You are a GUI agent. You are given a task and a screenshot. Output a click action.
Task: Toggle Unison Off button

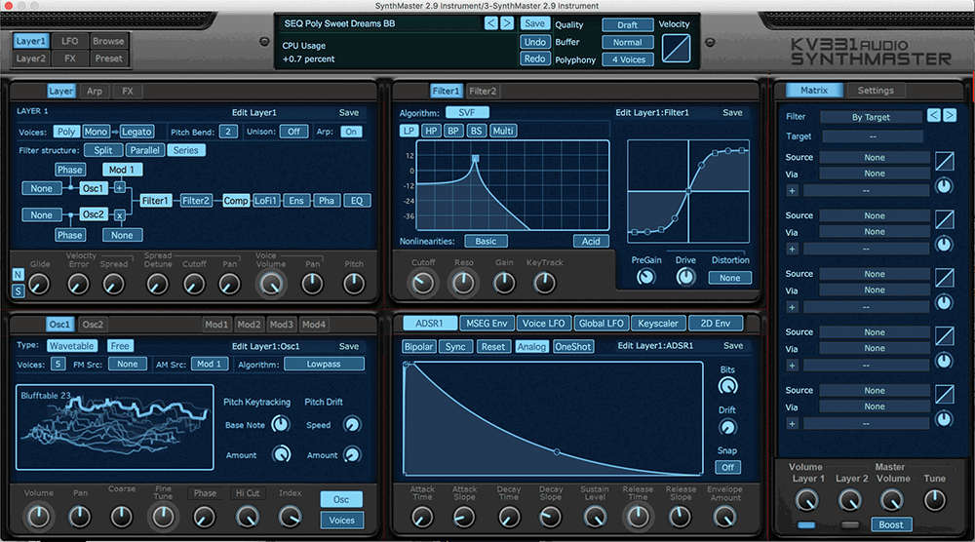tap(293, 132)
